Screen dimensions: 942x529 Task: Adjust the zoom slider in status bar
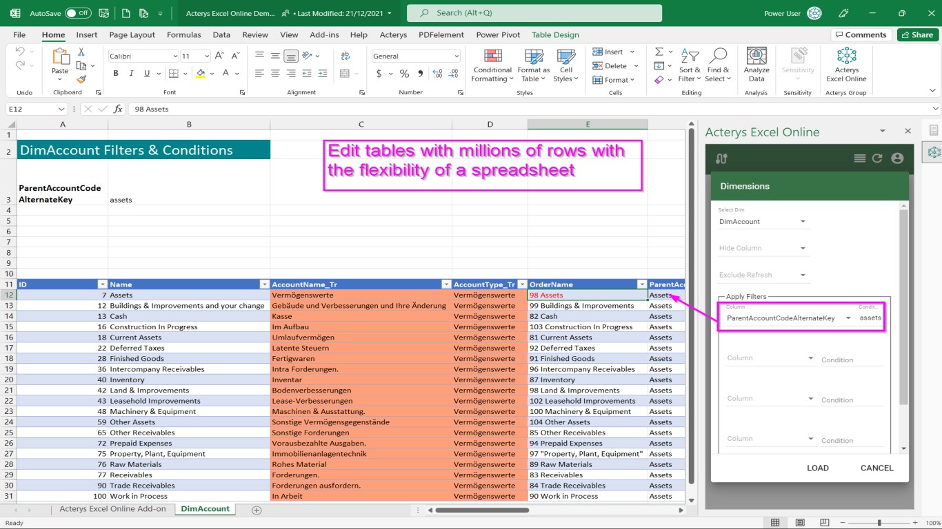click(879, 523)
